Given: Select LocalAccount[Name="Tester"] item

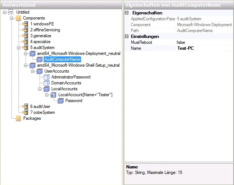Looking at the screenshot, I should tap(85, 95).
